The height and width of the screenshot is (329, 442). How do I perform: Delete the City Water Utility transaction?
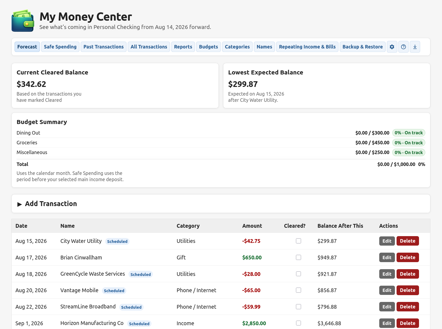(x=408, y=241)
